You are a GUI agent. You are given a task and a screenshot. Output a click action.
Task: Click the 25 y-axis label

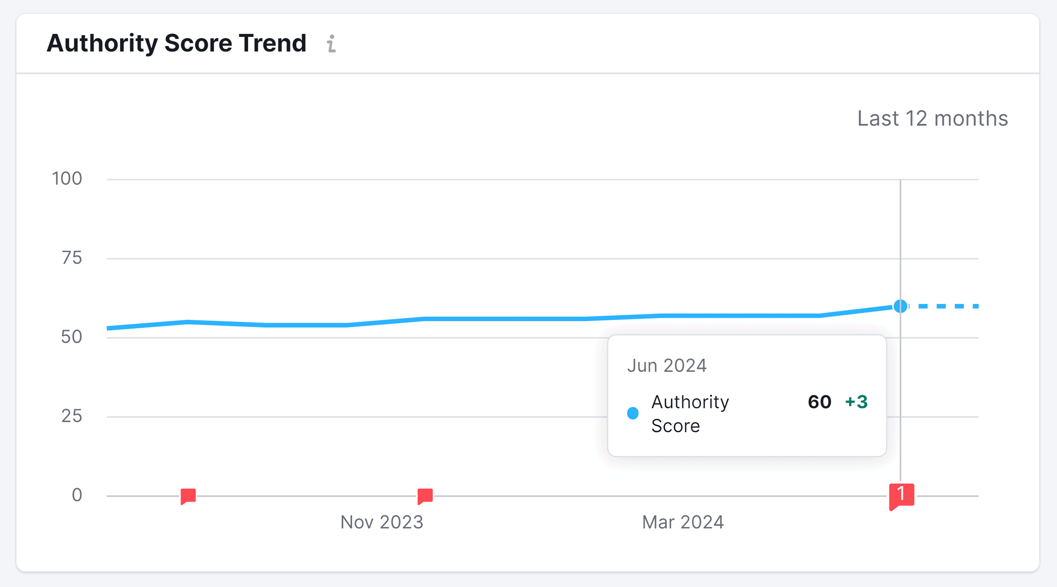71,416
